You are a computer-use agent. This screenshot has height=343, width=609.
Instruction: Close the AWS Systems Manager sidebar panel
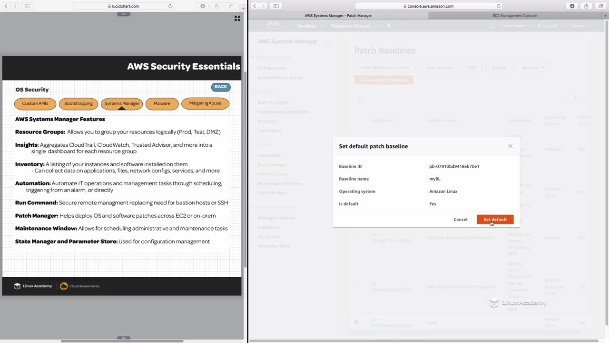click(326, 41)
